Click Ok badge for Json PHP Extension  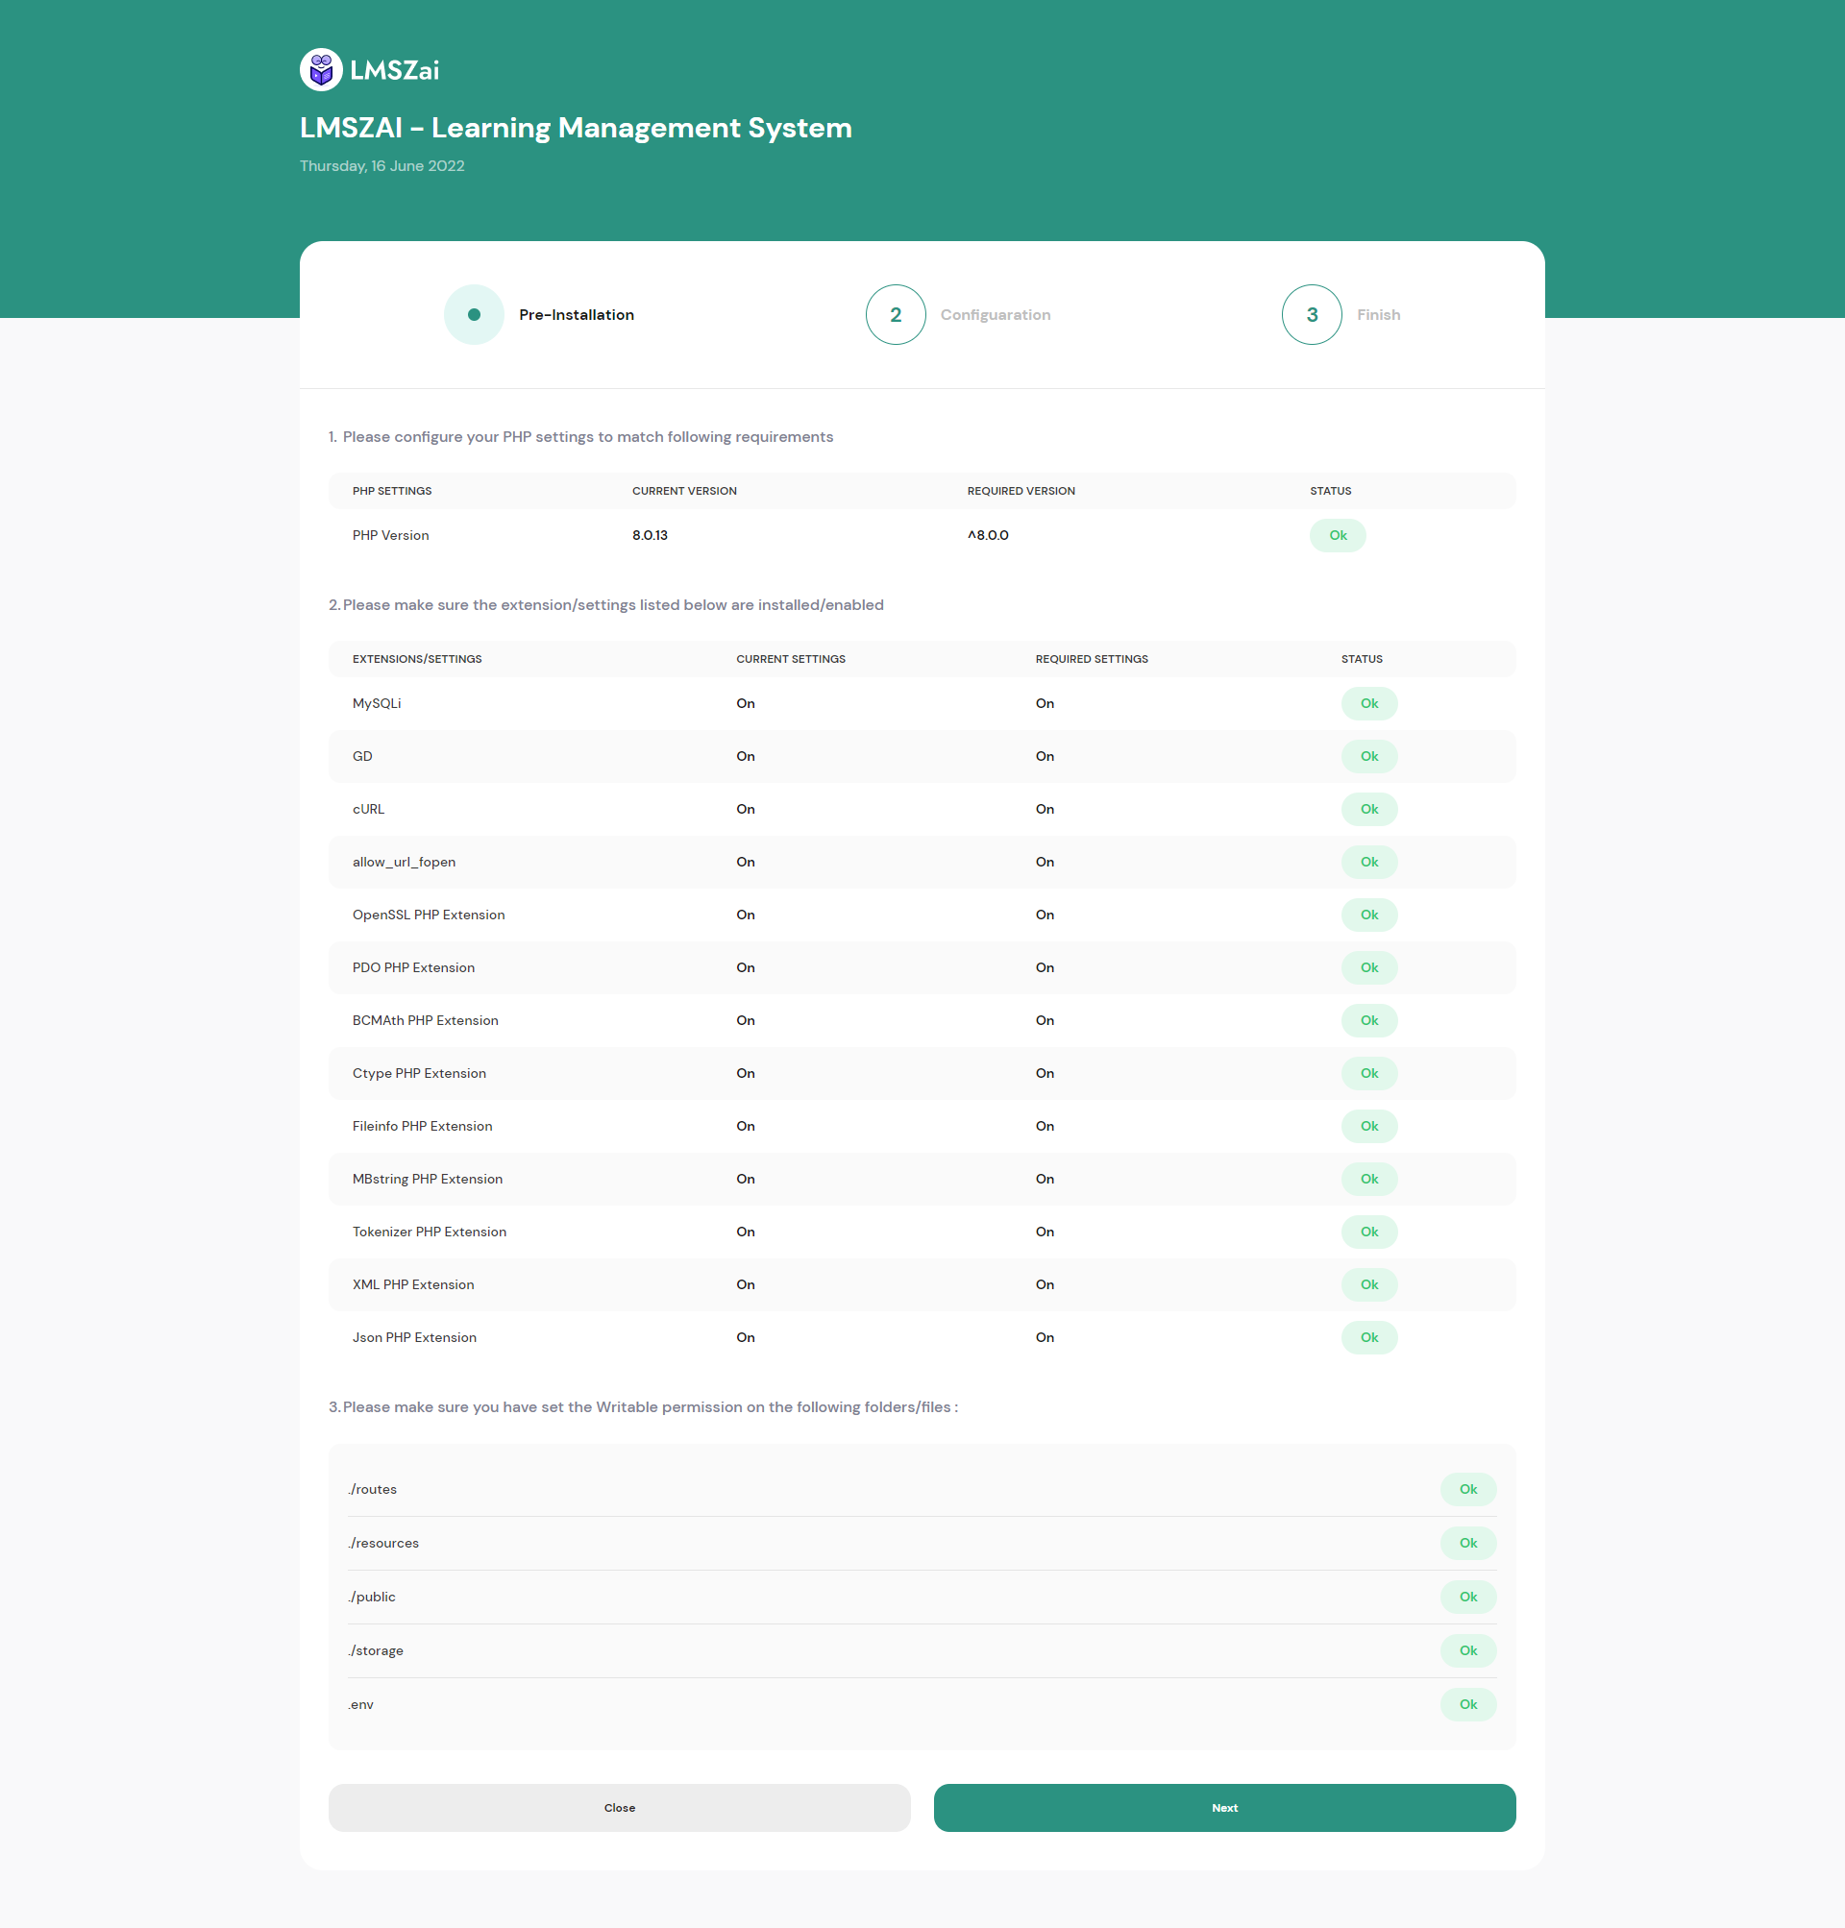pos(1369,1337)
